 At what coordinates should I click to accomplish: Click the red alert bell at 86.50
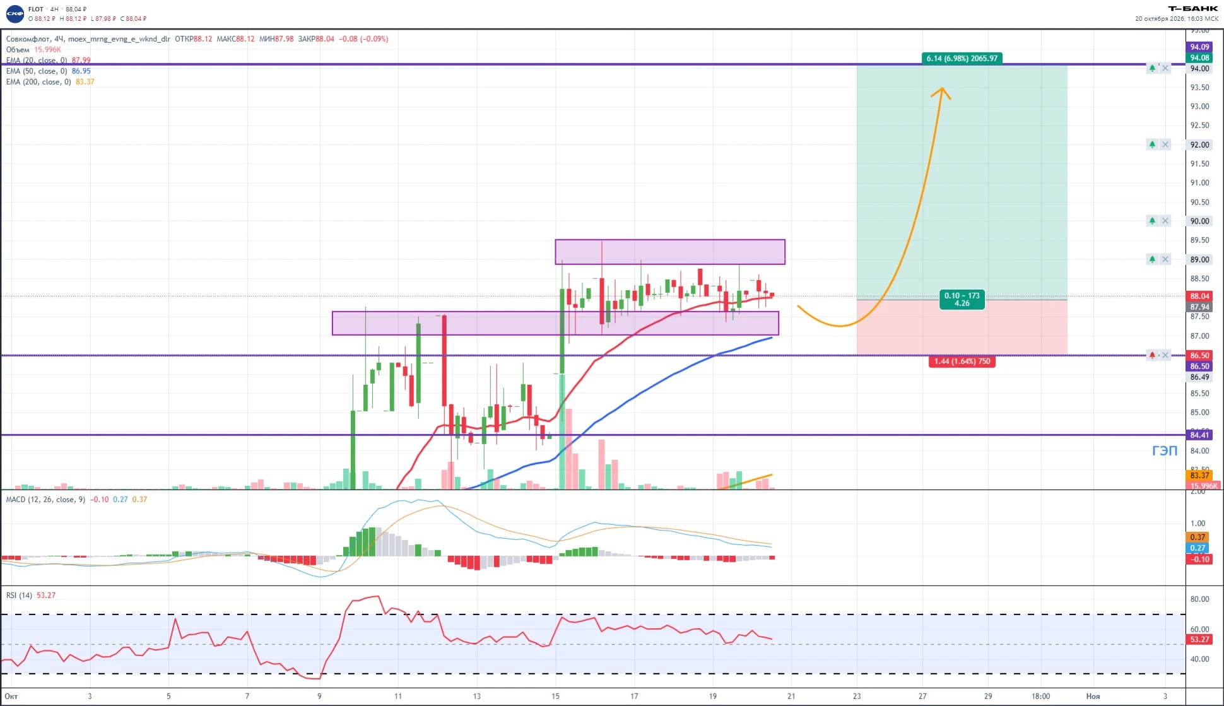click(x=1152, y=355)
